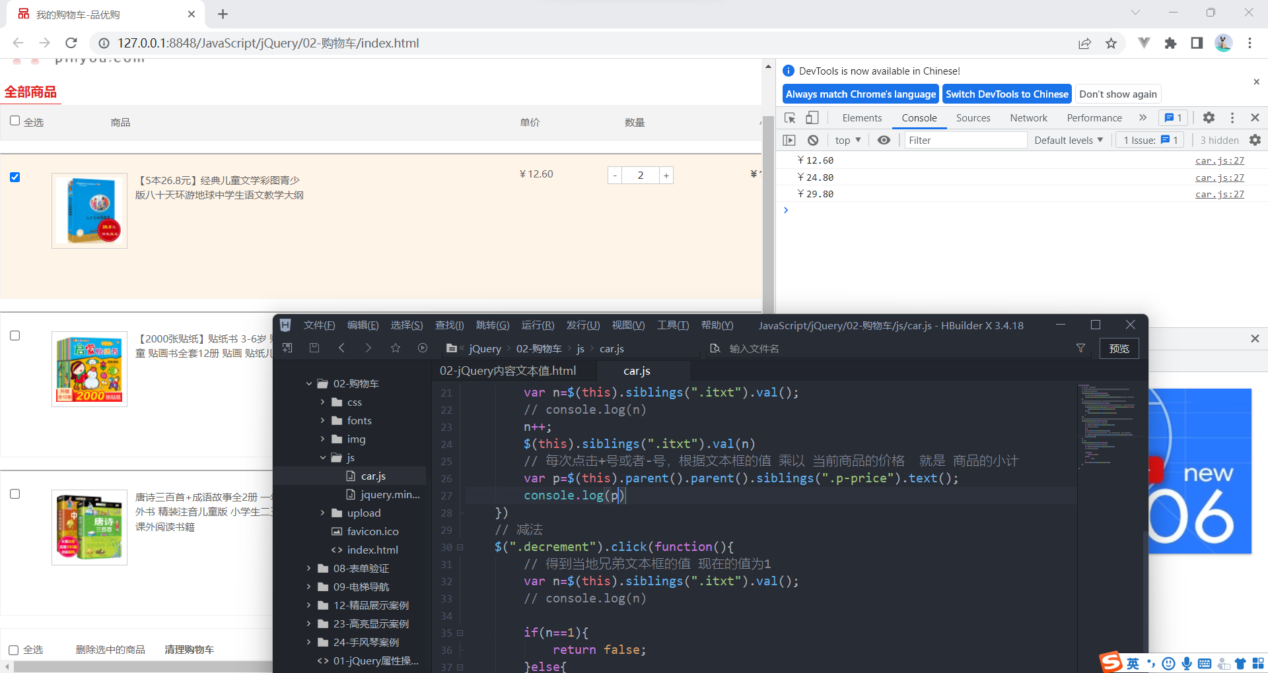
Task: Click the save file icon in HBuilder
Action: tap(314, 348)
